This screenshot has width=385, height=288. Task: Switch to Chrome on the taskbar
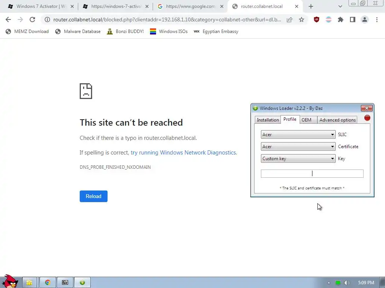48,283
